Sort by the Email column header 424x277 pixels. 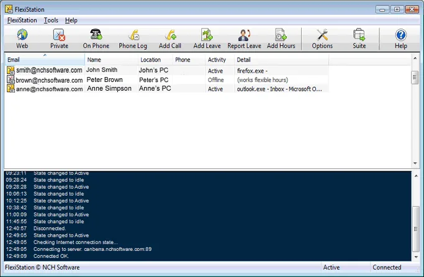click(45, 60)
